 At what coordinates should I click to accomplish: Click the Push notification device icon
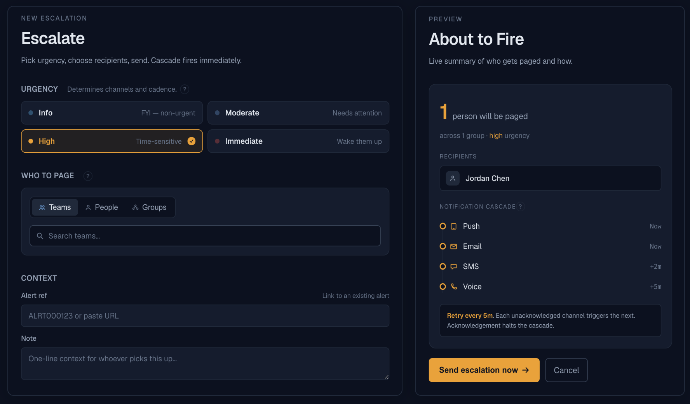coord(453,226)
